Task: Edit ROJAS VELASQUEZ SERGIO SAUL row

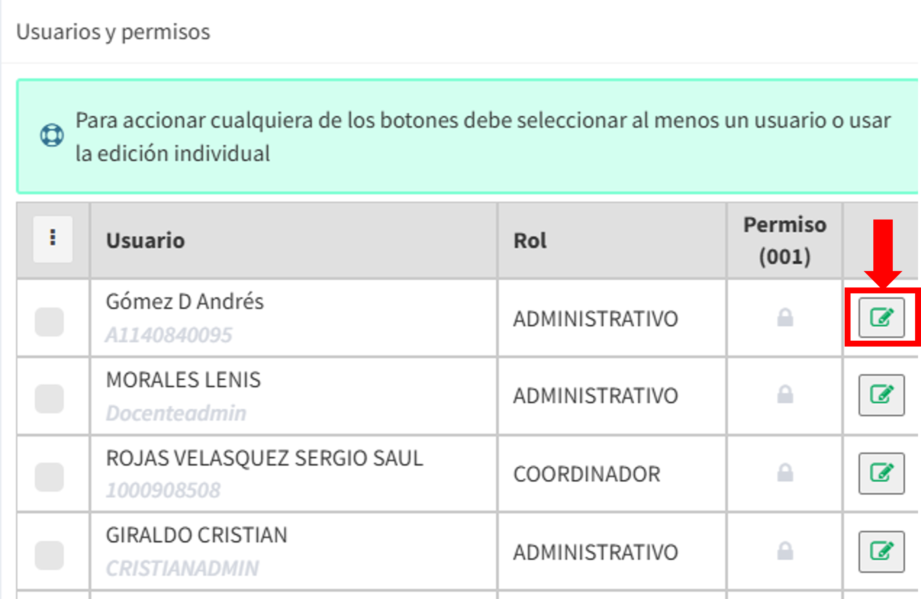Action: 881,473
